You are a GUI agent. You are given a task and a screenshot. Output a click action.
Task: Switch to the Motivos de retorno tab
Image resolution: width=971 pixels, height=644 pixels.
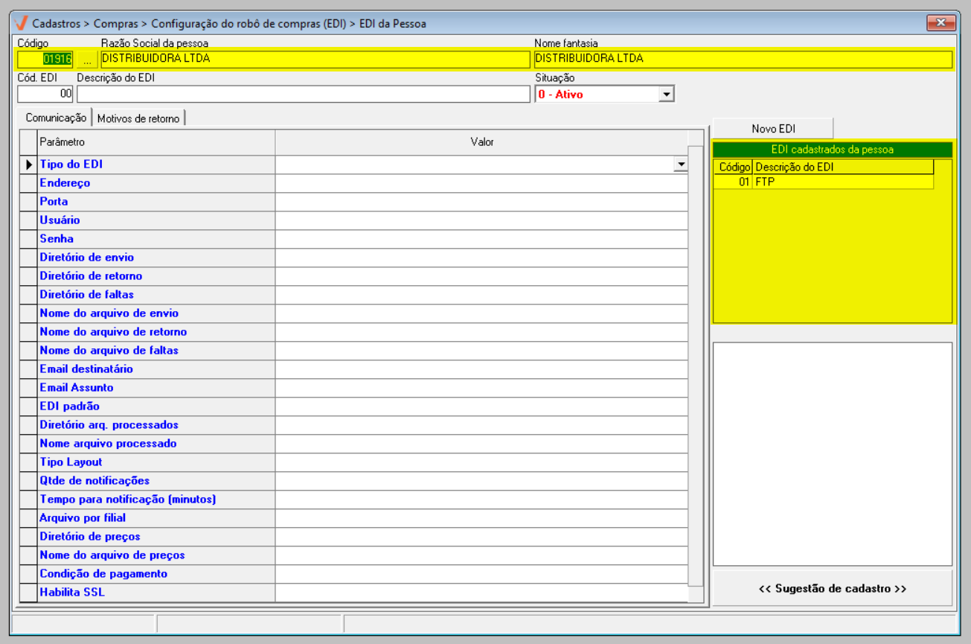click(x=138, y=118)
